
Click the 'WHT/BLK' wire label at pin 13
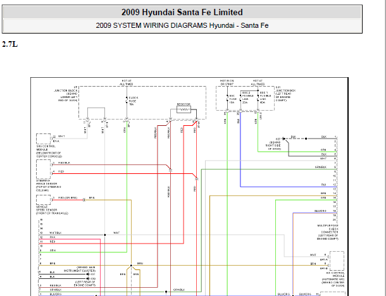(56, 233)
